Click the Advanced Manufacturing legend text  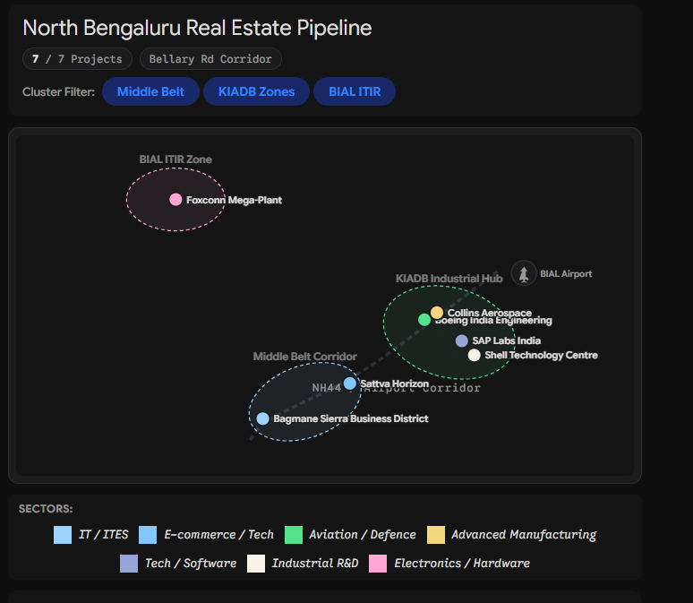coord(524,534)
